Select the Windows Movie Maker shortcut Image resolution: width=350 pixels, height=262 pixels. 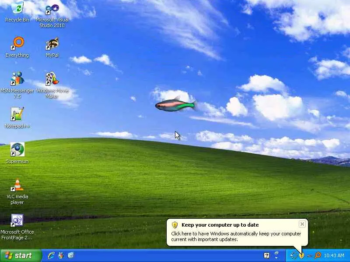click(x=52, y=85)
